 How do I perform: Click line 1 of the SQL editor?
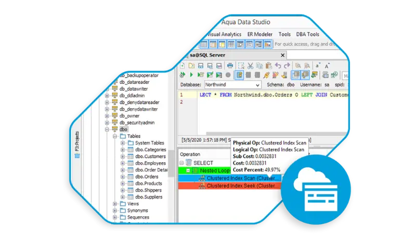pyautogui.click(x=274, y=95)
